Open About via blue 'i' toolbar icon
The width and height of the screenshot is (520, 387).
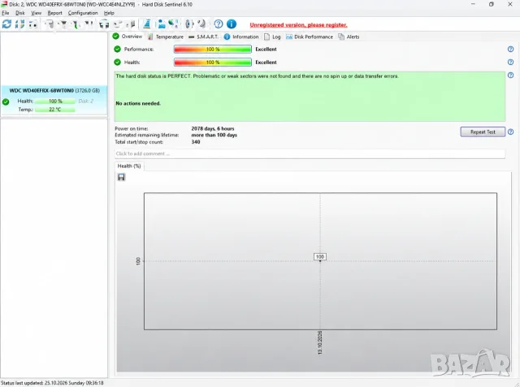232,24
